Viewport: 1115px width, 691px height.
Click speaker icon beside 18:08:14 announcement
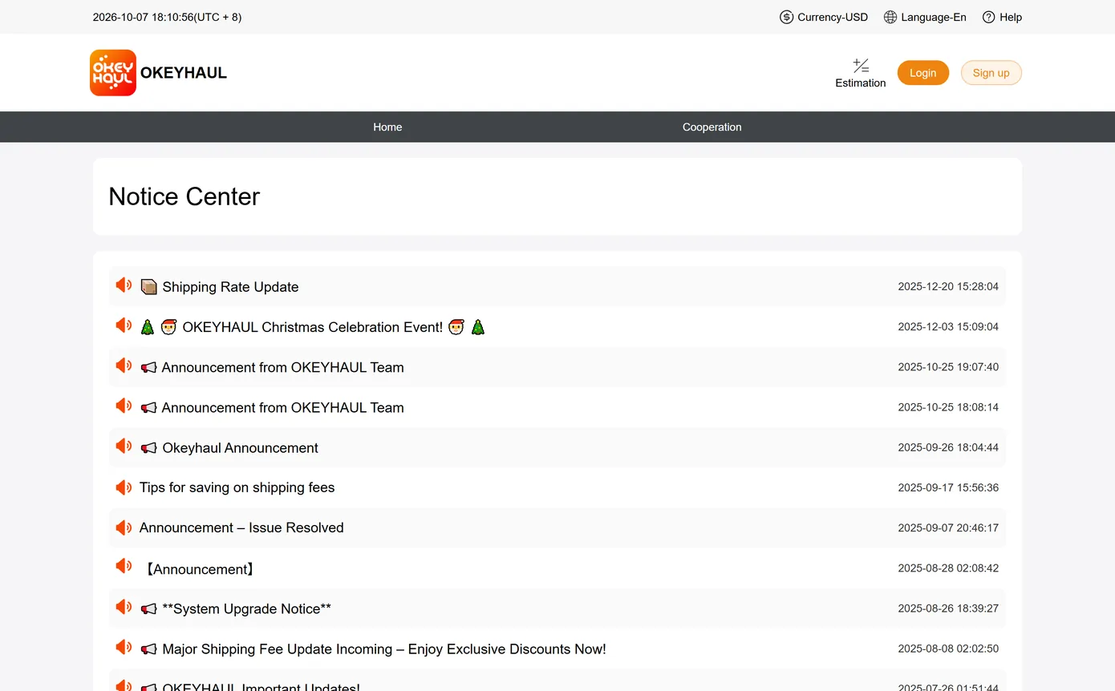coord(124,406)
